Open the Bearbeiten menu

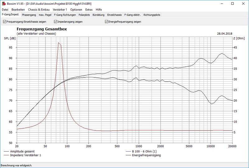click(18, 10)
